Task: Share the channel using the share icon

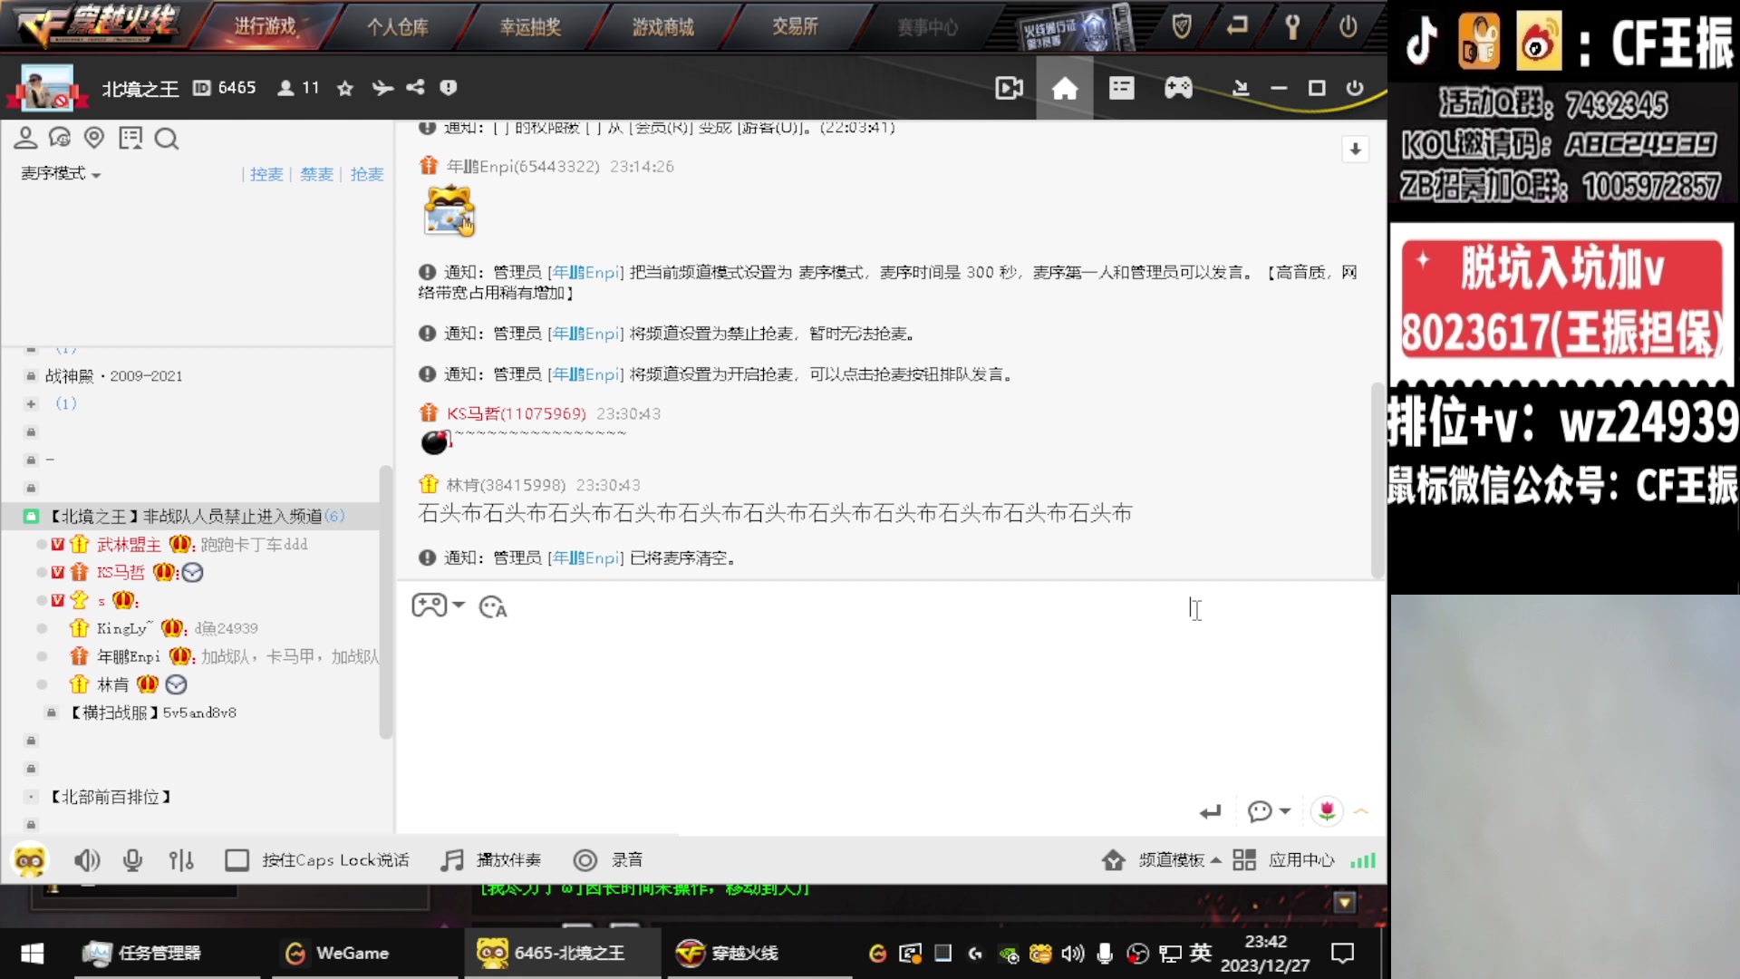Action: click(415, 87)
